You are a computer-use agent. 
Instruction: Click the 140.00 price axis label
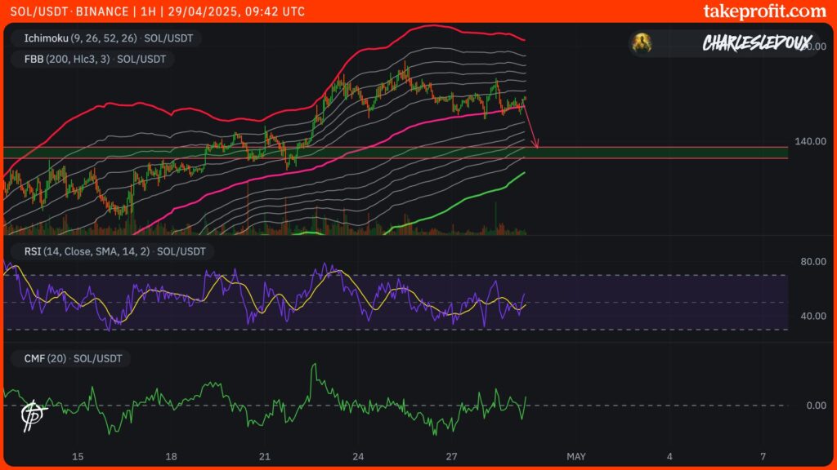pos(811,141)
